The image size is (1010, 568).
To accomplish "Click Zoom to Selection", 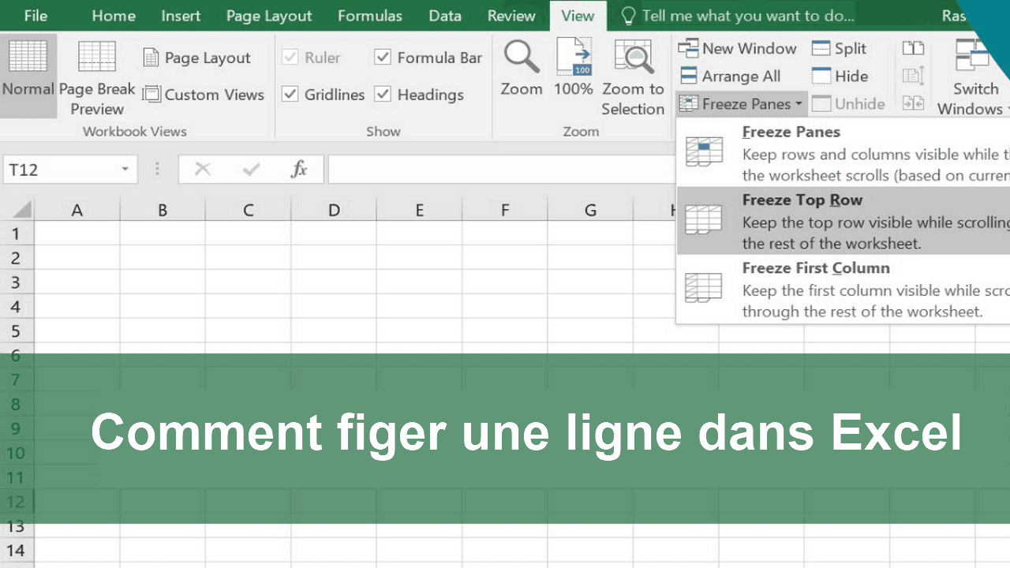I will tap(633, 77).
